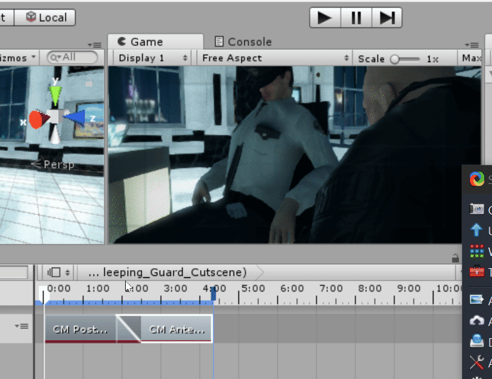This screenshot has height=379, width=492.
Task: Toggle the Local handle rotation button
Action: point(45,17)
